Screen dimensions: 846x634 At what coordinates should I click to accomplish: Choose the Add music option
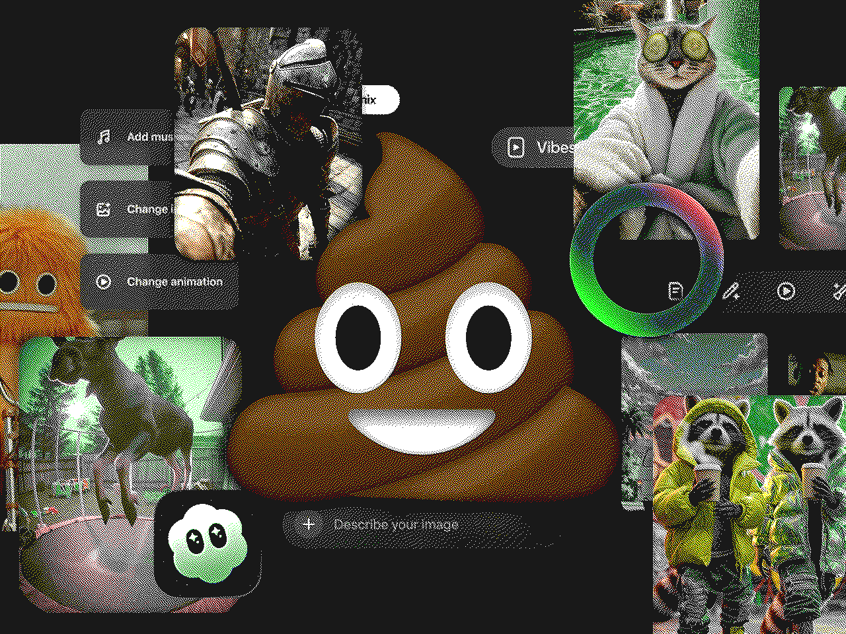[x=128, y=137]
